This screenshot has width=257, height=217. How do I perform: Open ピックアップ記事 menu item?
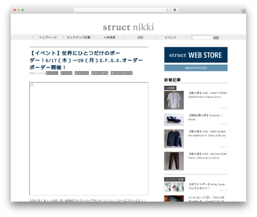point(79,37)
